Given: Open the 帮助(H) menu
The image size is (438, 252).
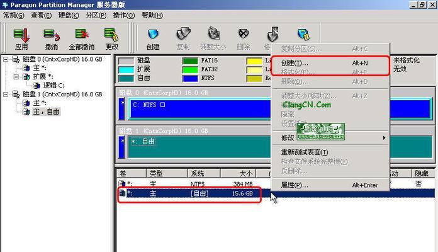Looking at the screenshot, I should pos(152,15).
